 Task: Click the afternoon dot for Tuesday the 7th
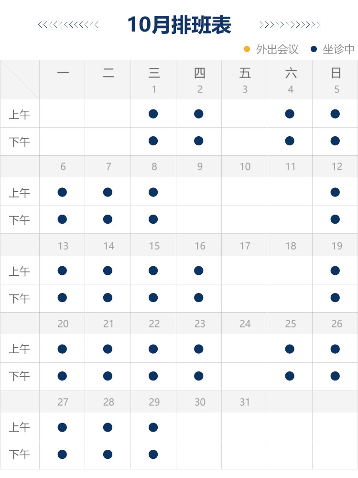point(108,219)
